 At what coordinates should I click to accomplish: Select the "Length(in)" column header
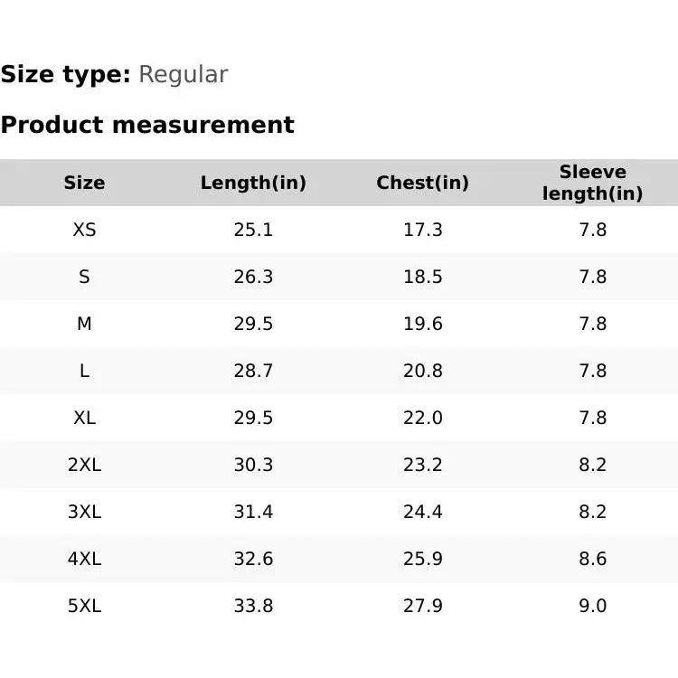253,183
